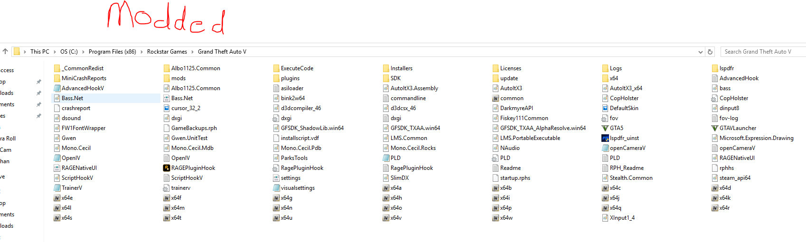Select the startup.rphs file

511,178
